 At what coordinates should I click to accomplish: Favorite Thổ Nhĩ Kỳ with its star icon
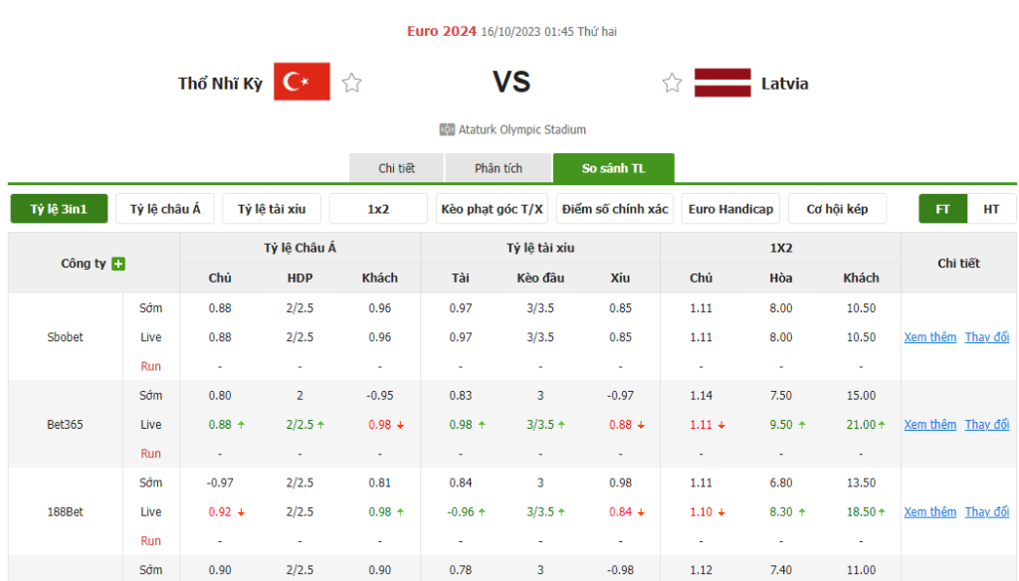pyautogui.click(x=351, y=83)
